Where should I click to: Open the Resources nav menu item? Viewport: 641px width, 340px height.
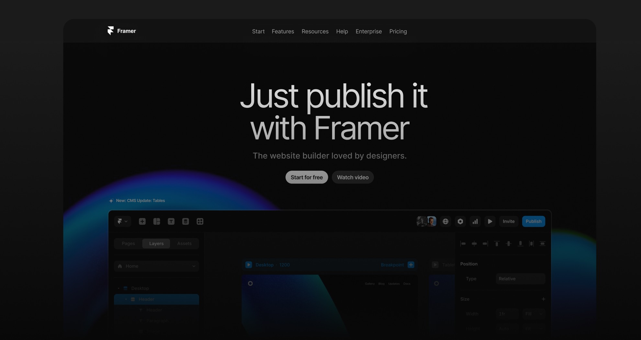315,31
